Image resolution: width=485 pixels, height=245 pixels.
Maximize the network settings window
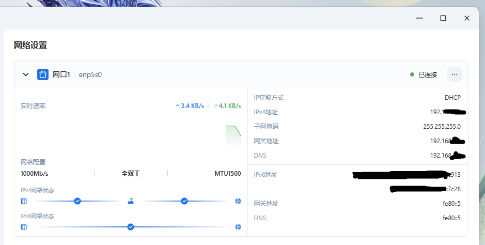(443, 18)
